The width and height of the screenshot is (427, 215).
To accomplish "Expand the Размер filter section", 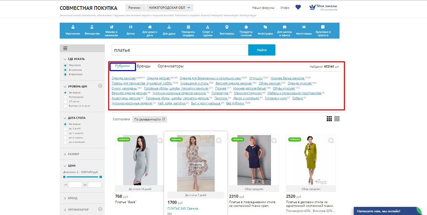I will [72, 154].
